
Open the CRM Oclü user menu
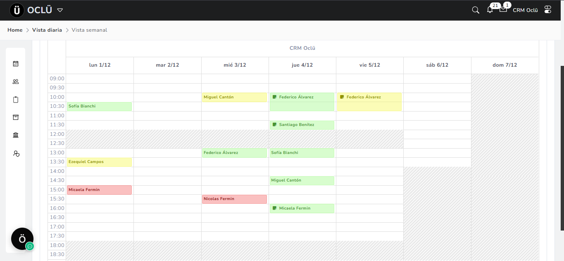pyautogui.click(x=525, y=10)
